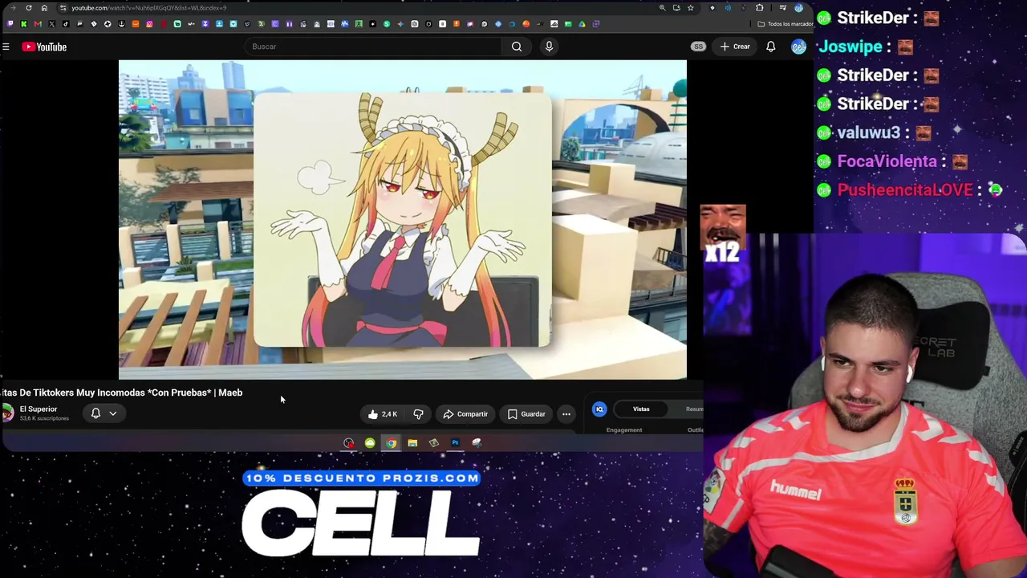Click the "Engagement" label below Vistas

tap(624, 430)
